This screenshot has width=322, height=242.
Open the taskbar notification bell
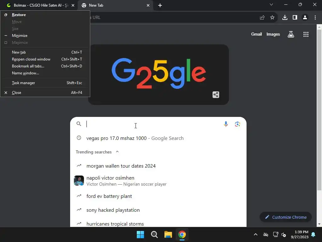pos(314,234)
